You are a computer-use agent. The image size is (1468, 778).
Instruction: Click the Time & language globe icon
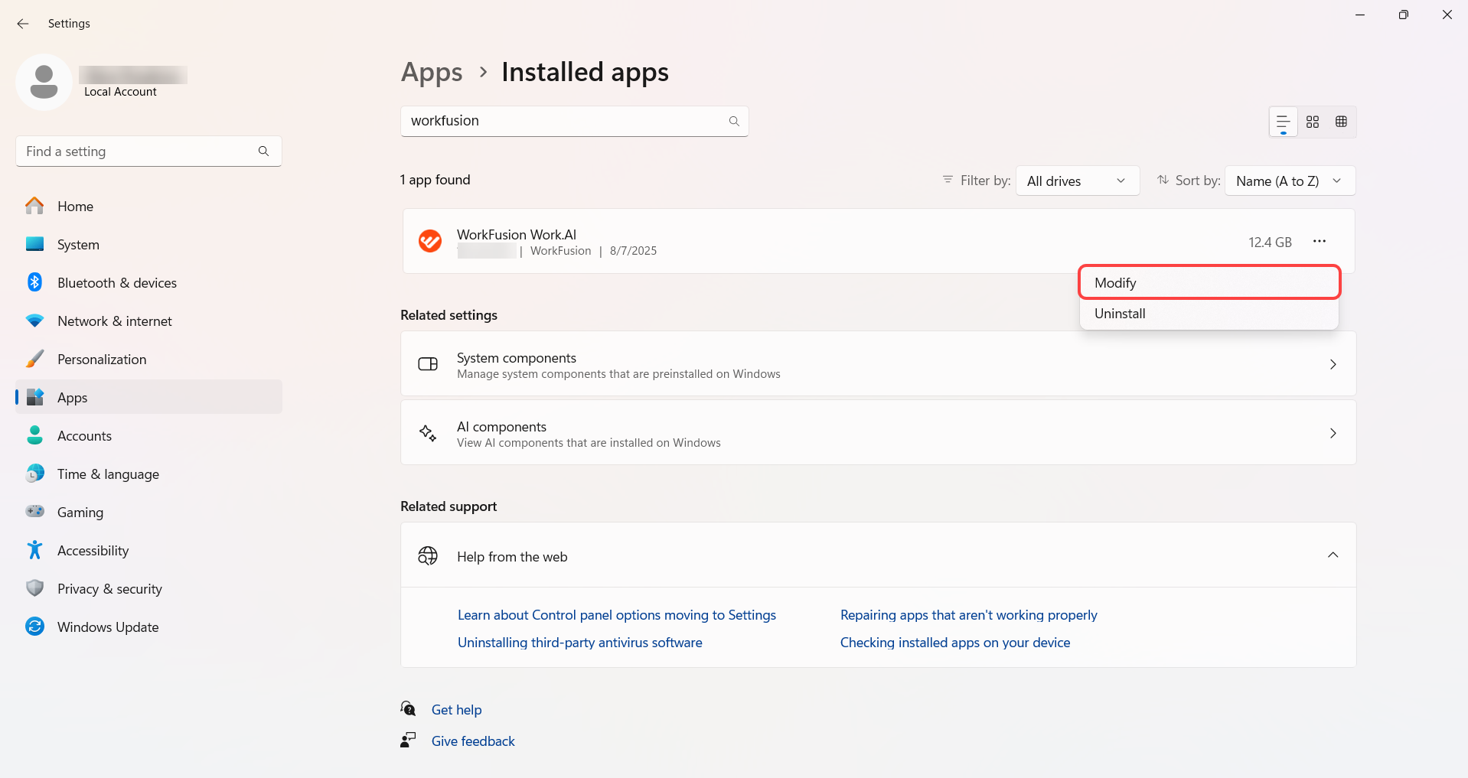(34, 474)
